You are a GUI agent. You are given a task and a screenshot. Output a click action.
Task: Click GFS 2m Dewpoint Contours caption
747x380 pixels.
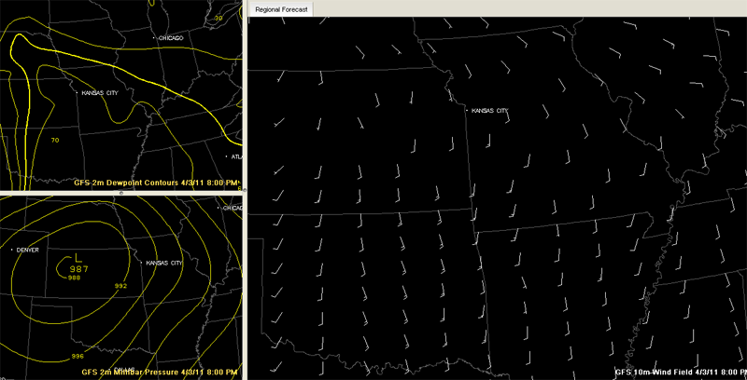tap(158, 183)
